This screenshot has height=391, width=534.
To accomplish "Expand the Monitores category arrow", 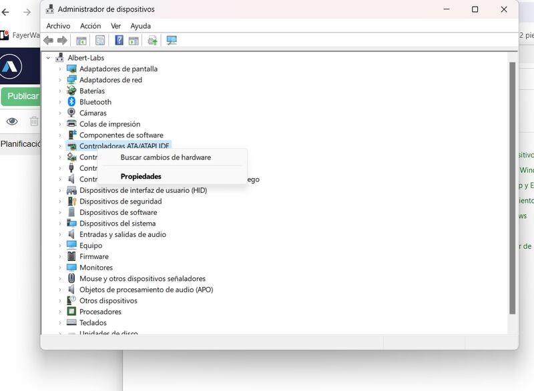I will point(59,268).
